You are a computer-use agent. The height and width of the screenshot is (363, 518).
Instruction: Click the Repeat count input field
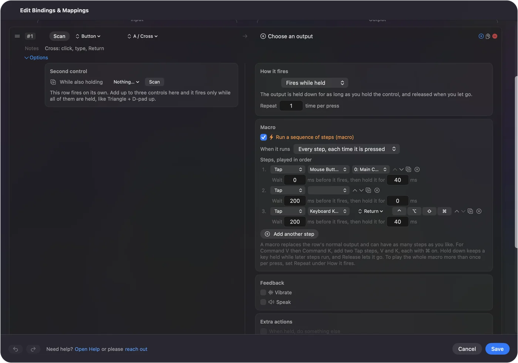[x=291, y=106]
